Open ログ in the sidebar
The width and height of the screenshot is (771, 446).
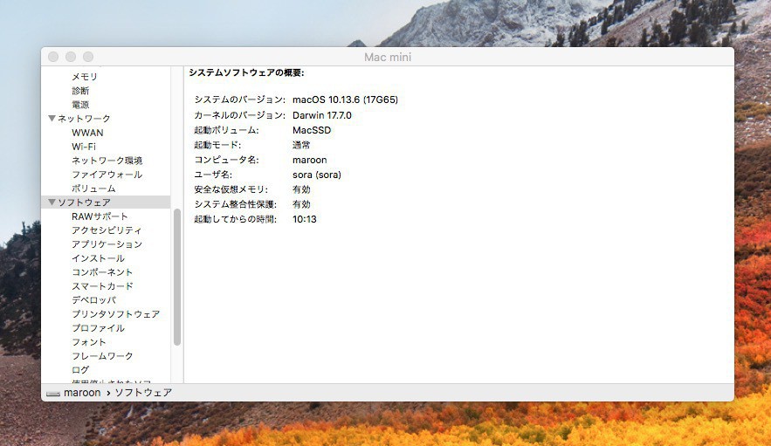80,370
